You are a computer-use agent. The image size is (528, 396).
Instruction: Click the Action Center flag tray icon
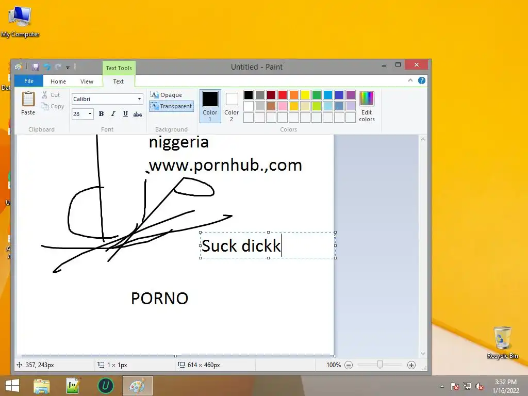(455, 386)
